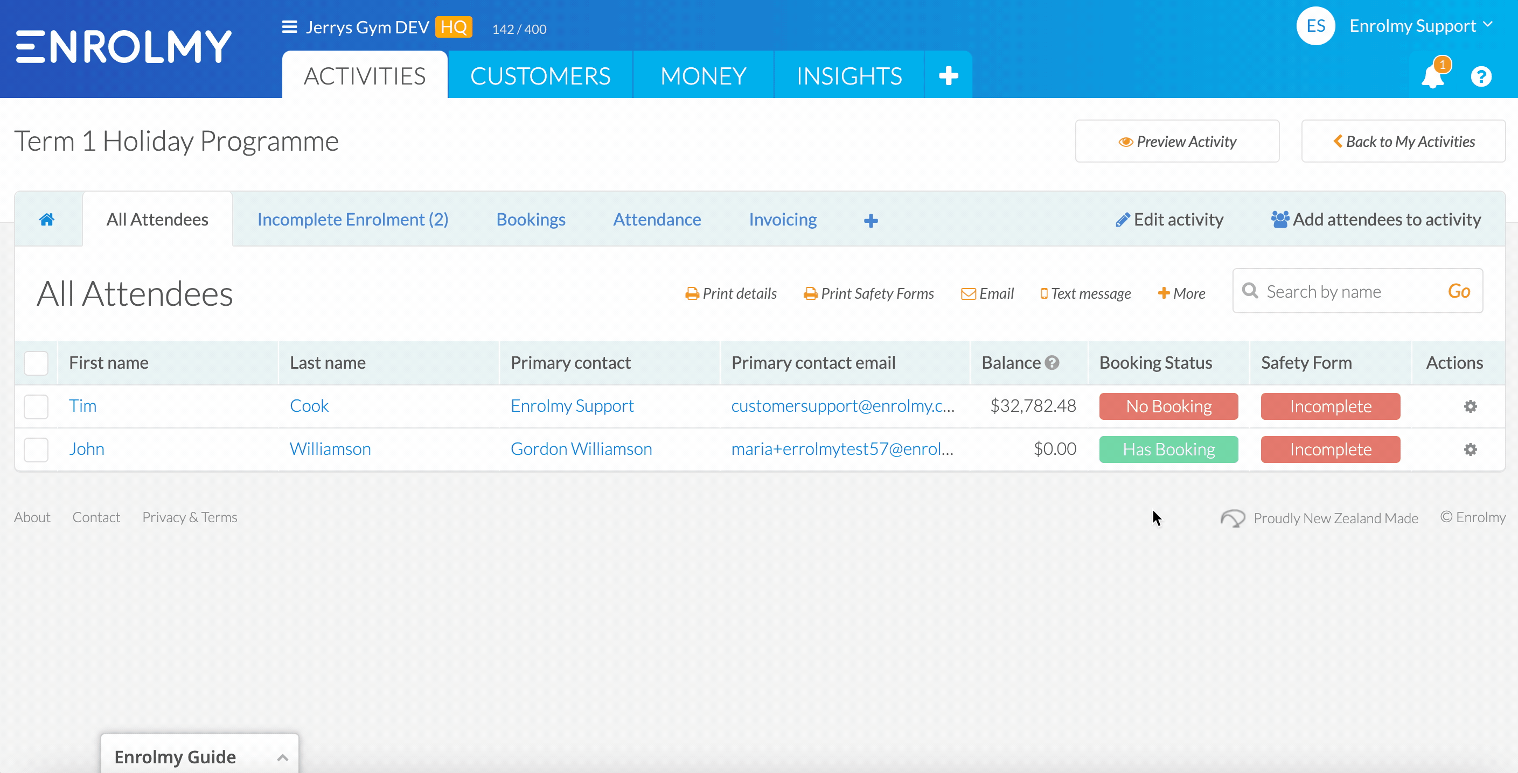Viewport: 1518px width, 773px height.
Task: Open the notifications bell
Action: coord(1433,77)
